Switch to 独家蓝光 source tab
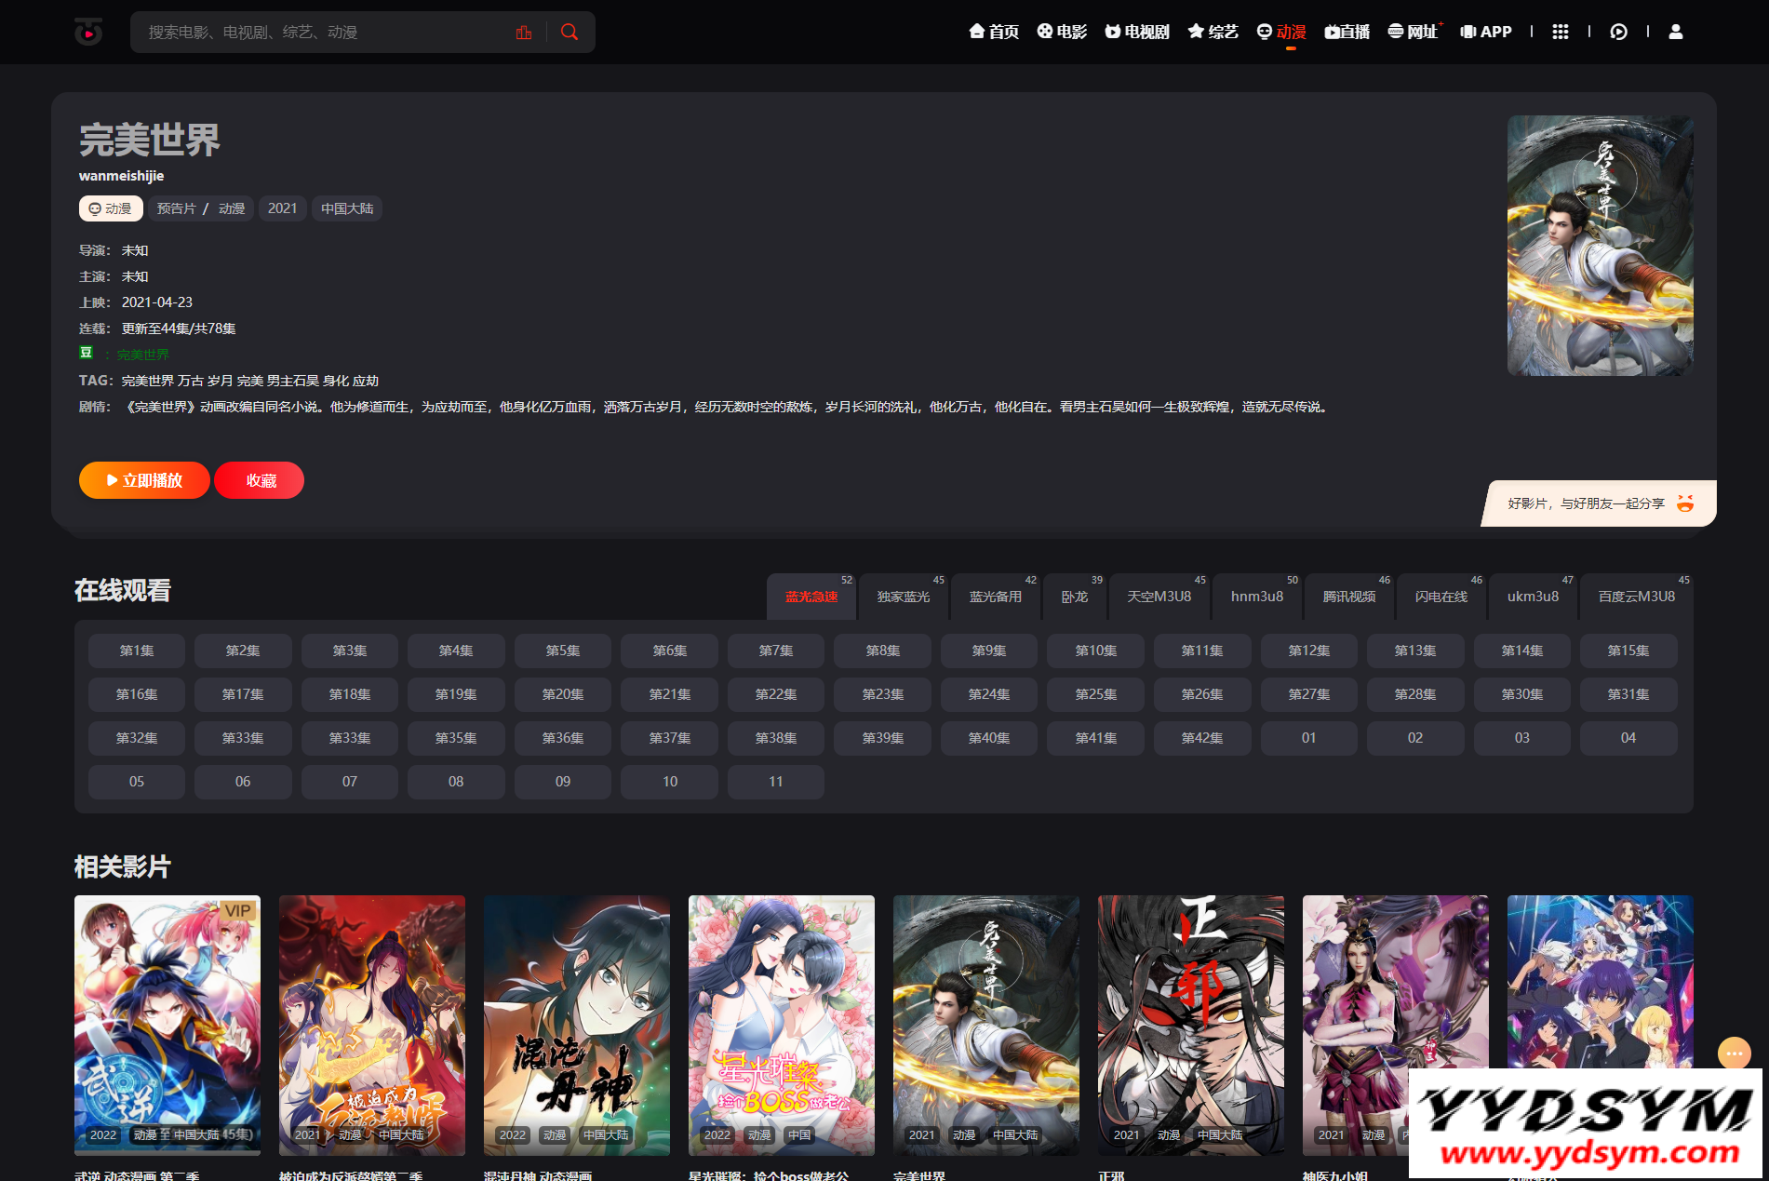The height and width of the screenshot is (1181, 1769). [x=904, y=597]
